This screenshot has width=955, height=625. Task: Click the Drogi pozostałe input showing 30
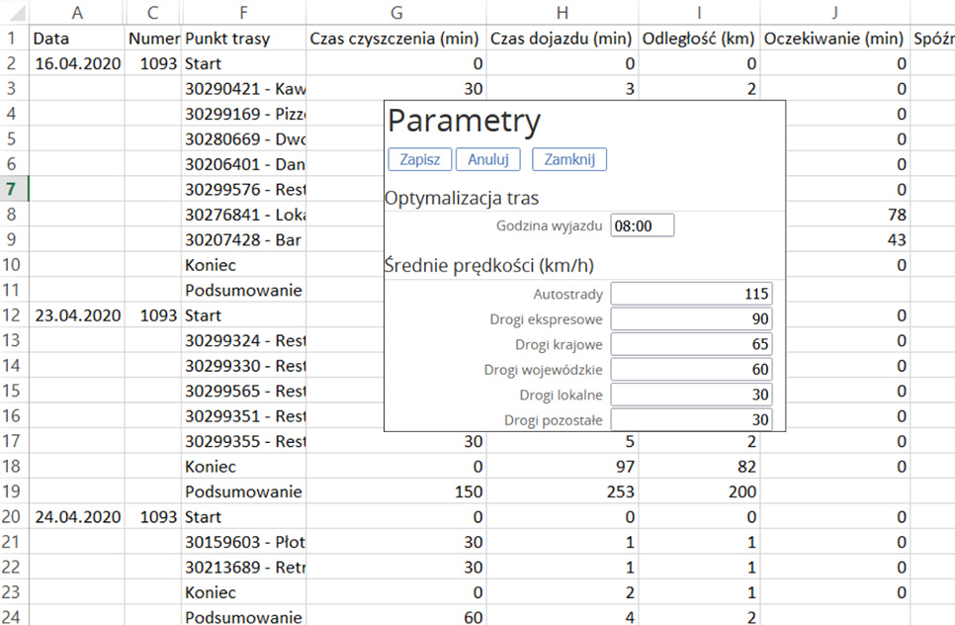click(x=691, y=417)
